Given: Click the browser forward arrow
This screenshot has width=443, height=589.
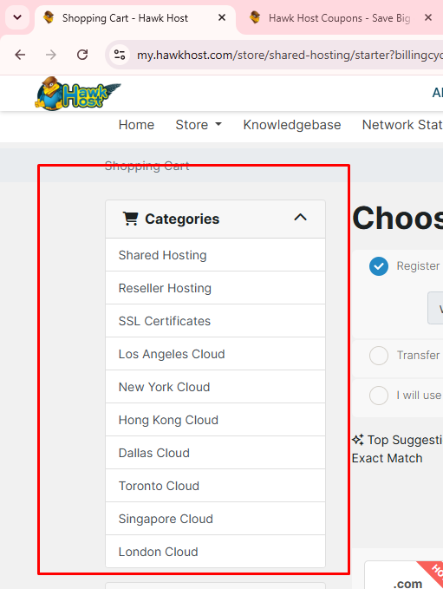Looking at the screenshot, I should pos(50,55).
